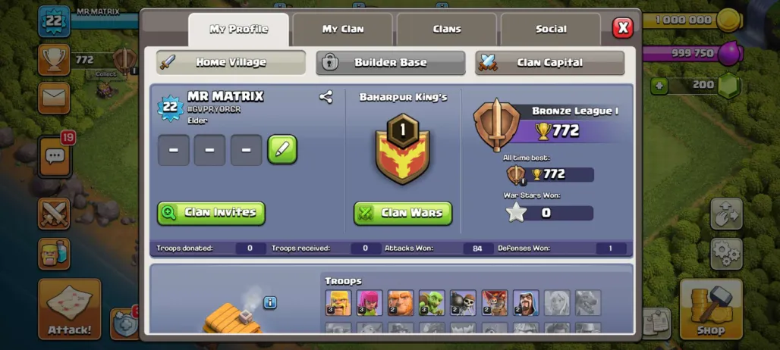
Task: Click the Baharpur King's clan badge
Action: point(402,149)
